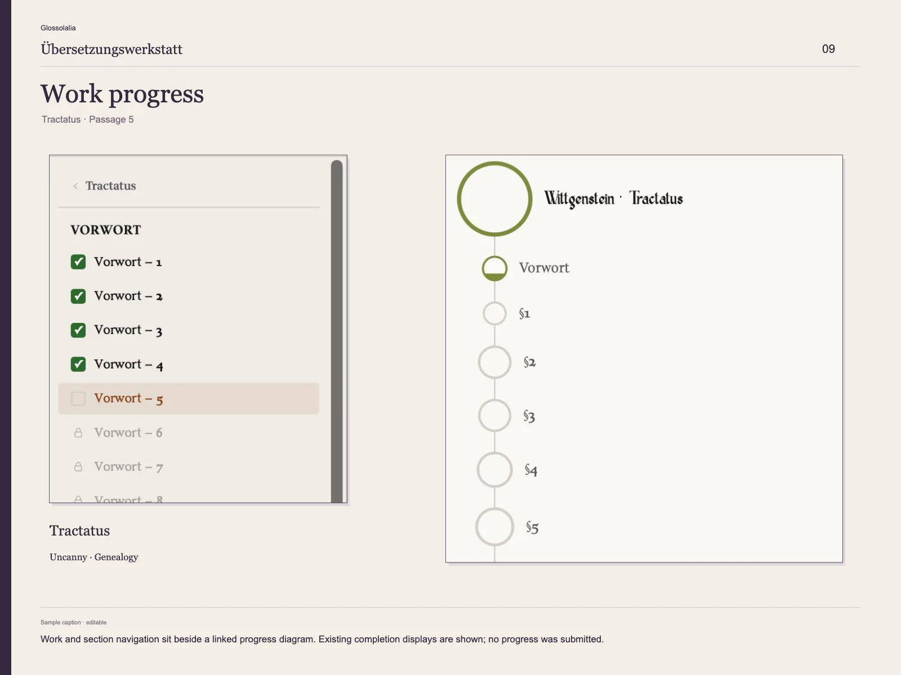Select the §4 node in progress diagram
Viewport: 901px width, 675px height.
(x=494, y=470)
